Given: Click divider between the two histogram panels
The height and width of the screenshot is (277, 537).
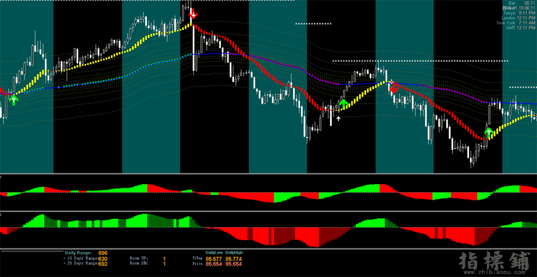Looking at the screenshot, I should pos(268,210).
